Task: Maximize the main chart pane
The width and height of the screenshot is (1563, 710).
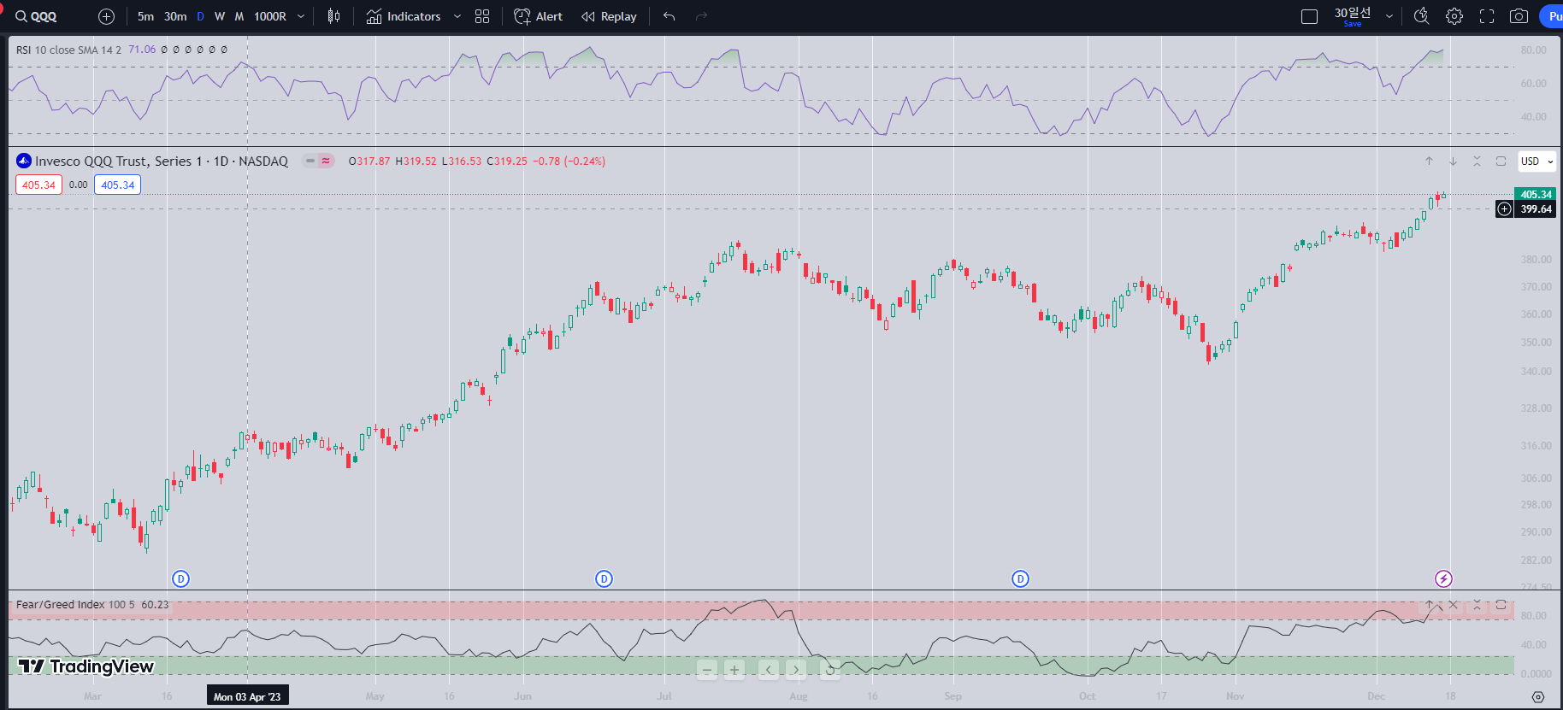Action: 1501,161
